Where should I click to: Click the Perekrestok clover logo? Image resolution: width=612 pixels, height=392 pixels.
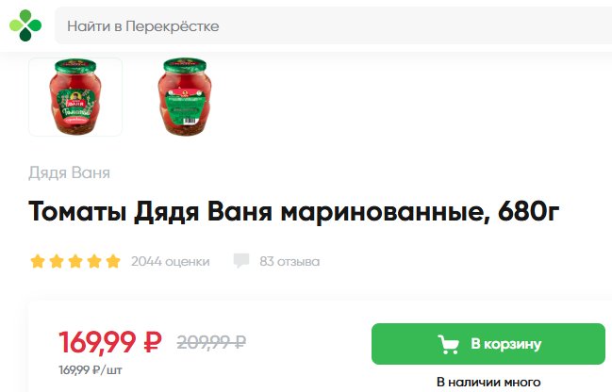coord(25,25)
